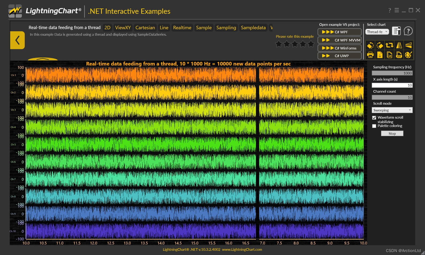Image resolution: width=425 pixels, height=255 pixels.
Task: Open the Select chart dropdown
Action: point(377,32)
